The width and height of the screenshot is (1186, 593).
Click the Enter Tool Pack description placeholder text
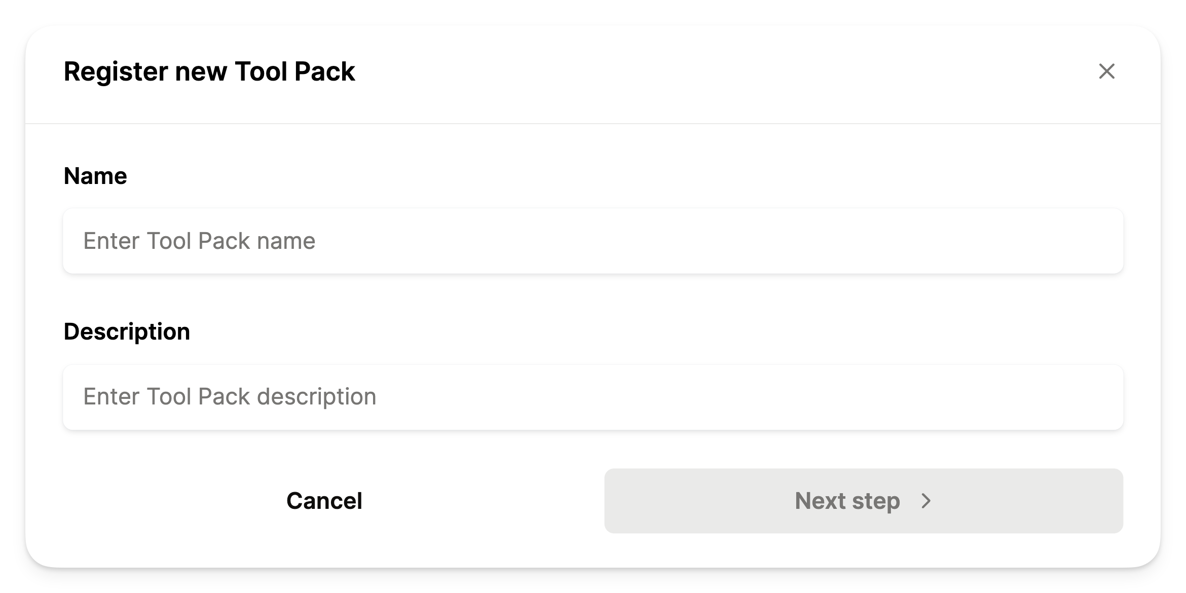point(230,397)
